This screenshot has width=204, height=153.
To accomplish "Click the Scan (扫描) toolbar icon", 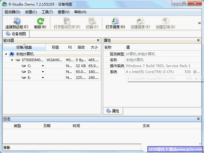I will pos(92,21).
